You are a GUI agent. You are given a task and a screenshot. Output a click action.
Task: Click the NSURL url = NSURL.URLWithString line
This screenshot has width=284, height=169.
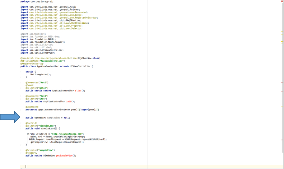tap(58, 137)
